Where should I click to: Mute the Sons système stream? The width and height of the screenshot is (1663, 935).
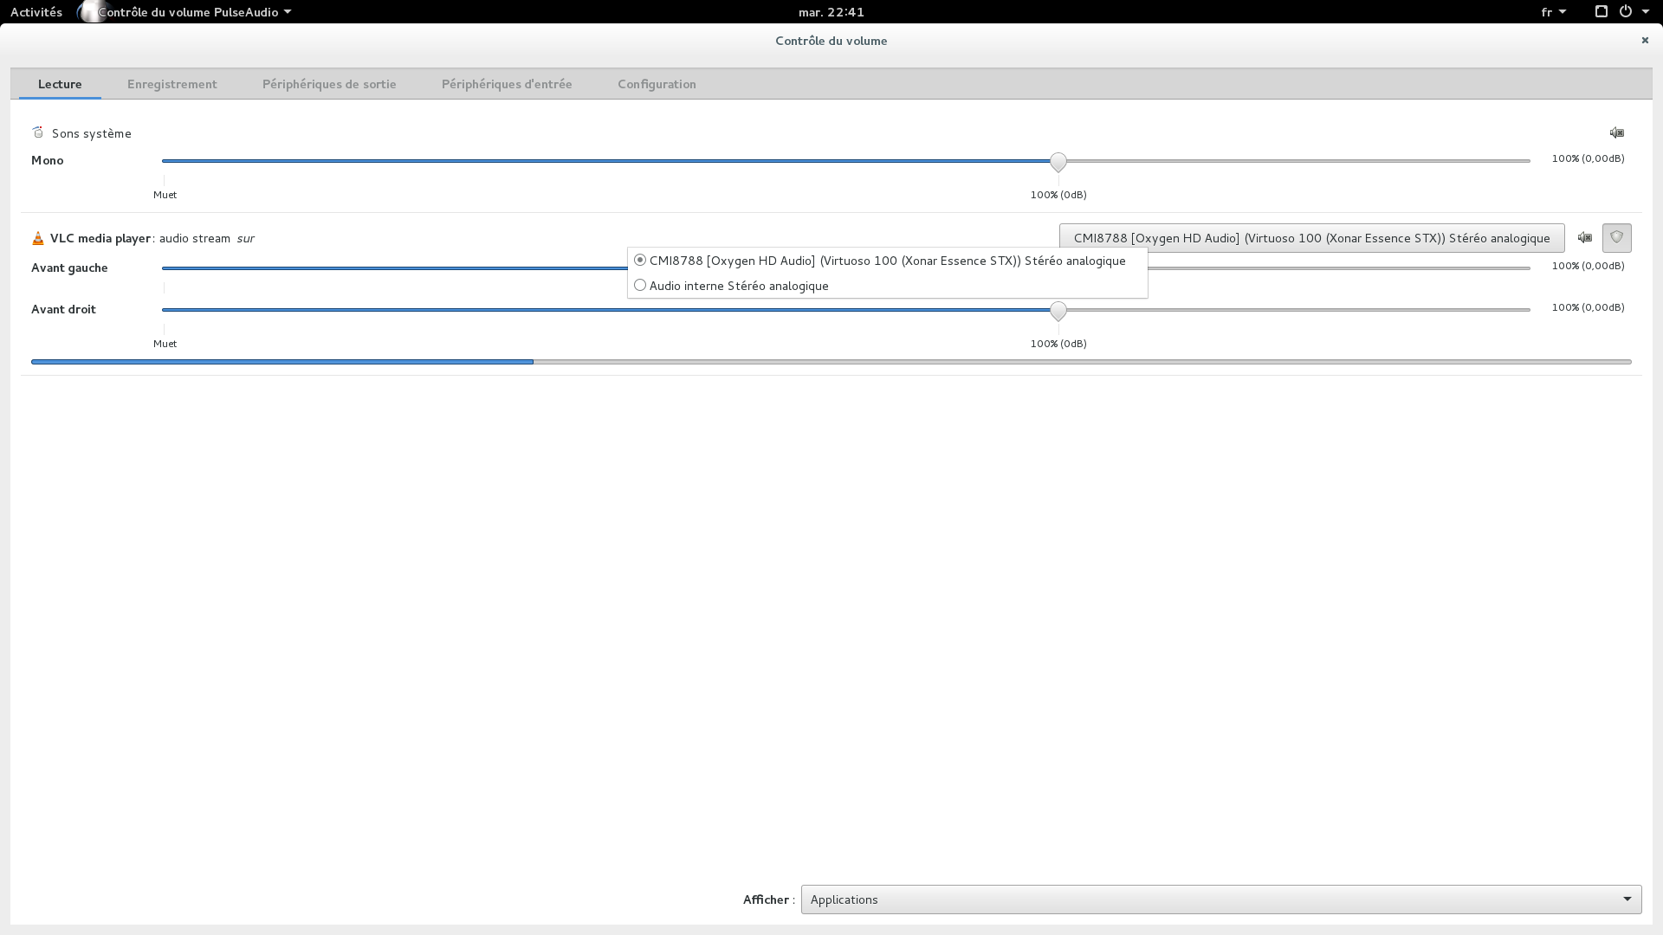point(1616,132)
